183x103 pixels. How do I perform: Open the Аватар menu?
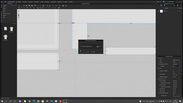pos(42,2)
